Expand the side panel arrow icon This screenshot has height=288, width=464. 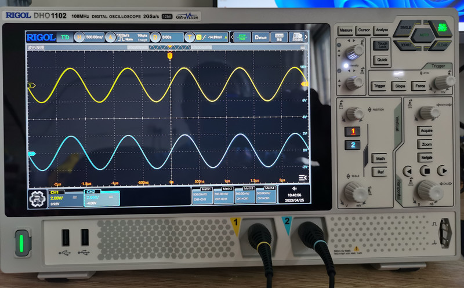[x=302, y=178]
